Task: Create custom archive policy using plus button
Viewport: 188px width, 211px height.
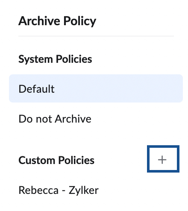Action: pyautogui.click(x=162, y=160)
